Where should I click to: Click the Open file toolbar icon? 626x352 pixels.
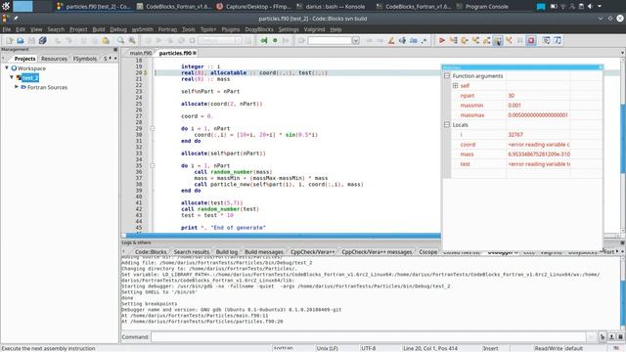click(x=20, y=40)
